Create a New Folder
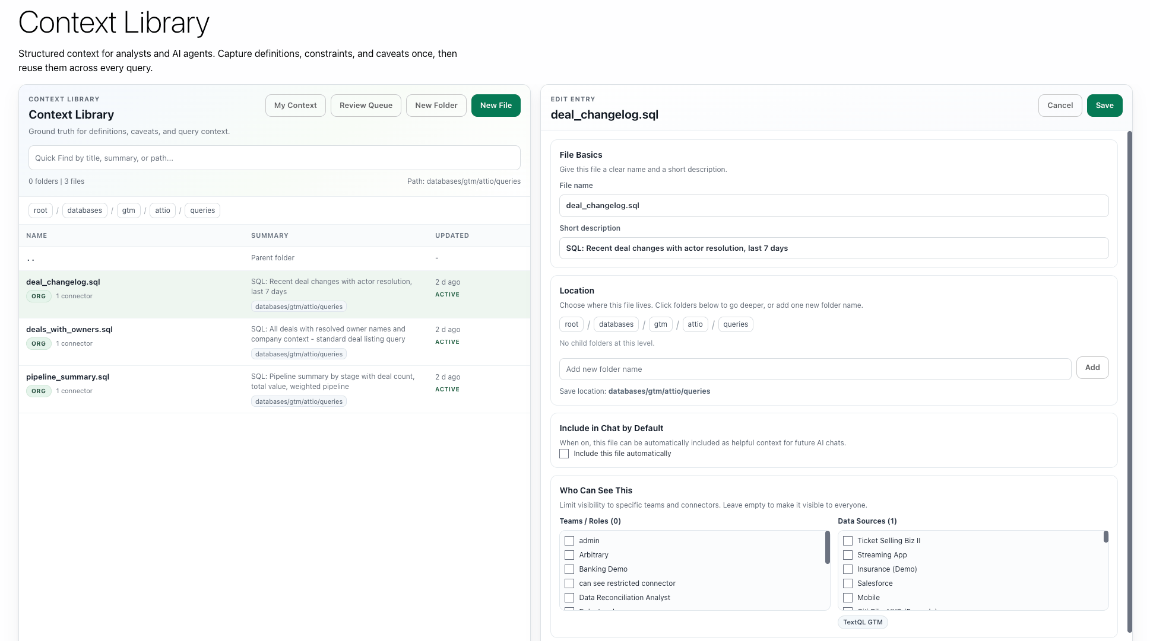Screen dimensions: 1150x641 [436, 106]
